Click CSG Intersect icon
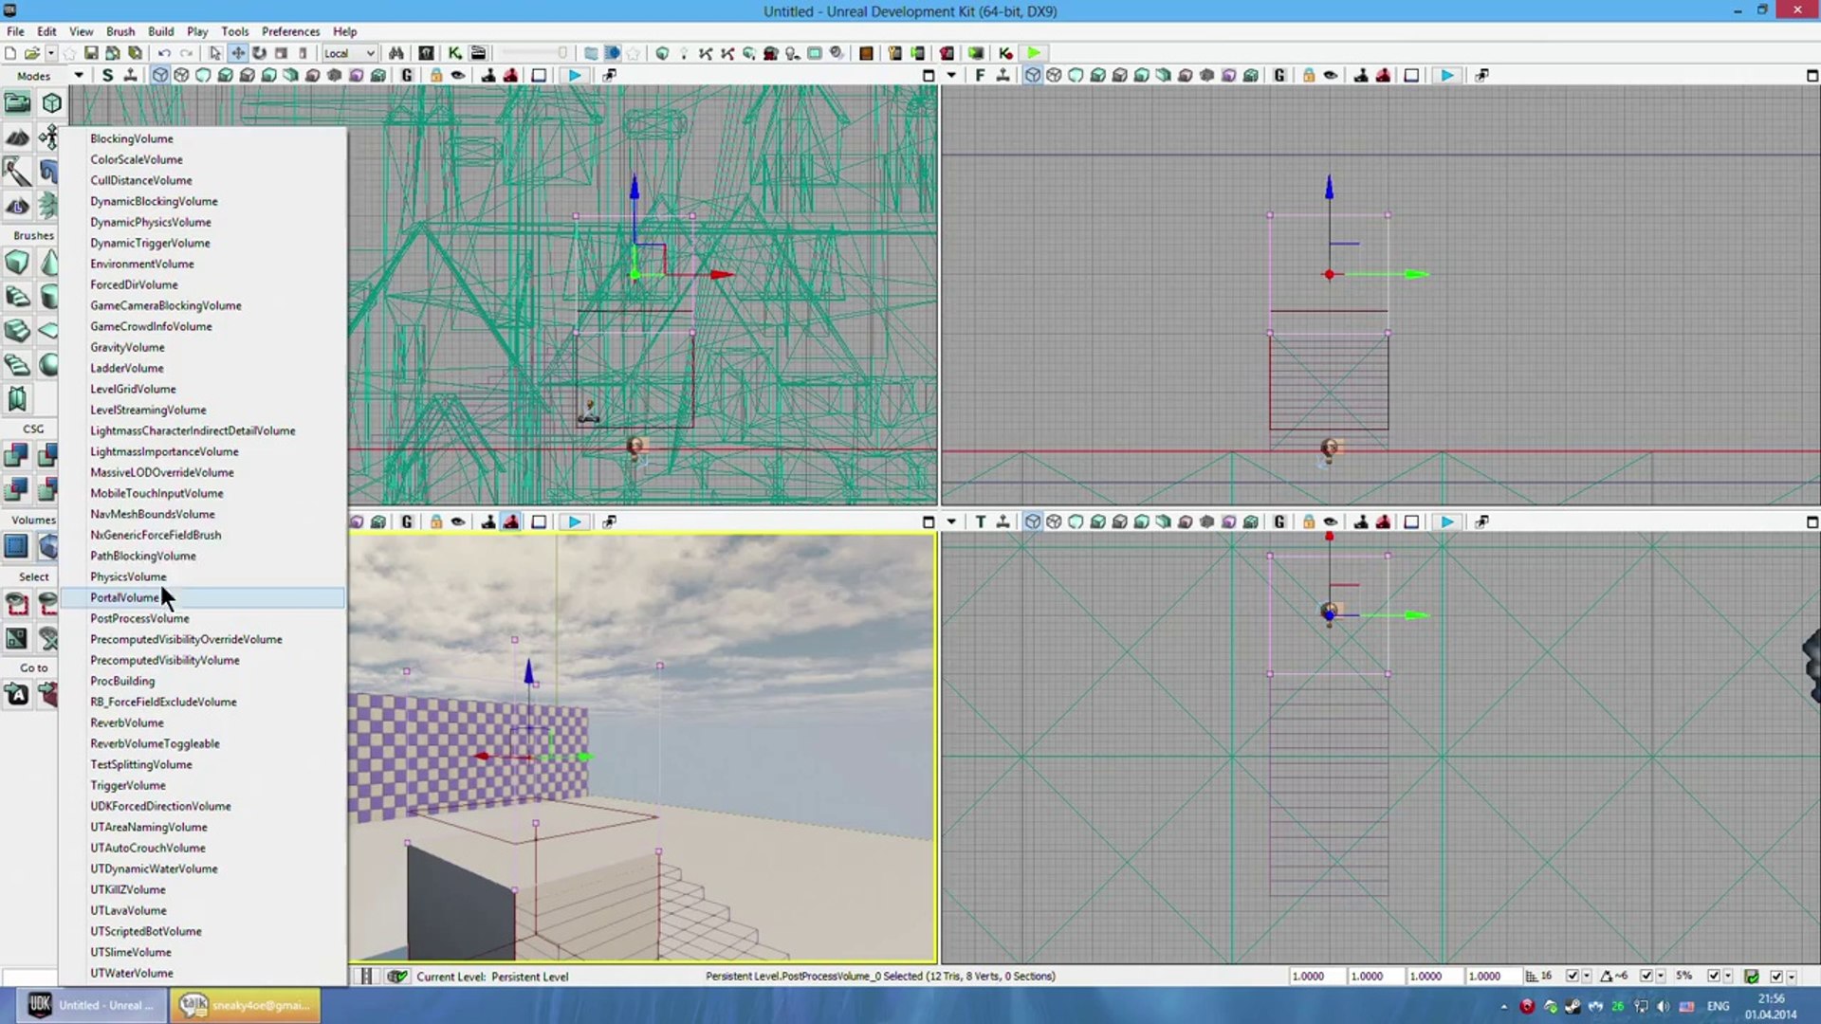Image resolution: width=1821 pixels, height=1024 pixels. coord(16,489)
